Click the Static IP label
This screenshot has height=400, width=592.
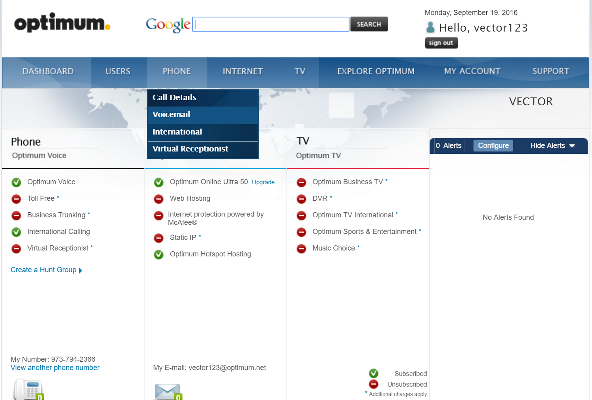point(183,237)
